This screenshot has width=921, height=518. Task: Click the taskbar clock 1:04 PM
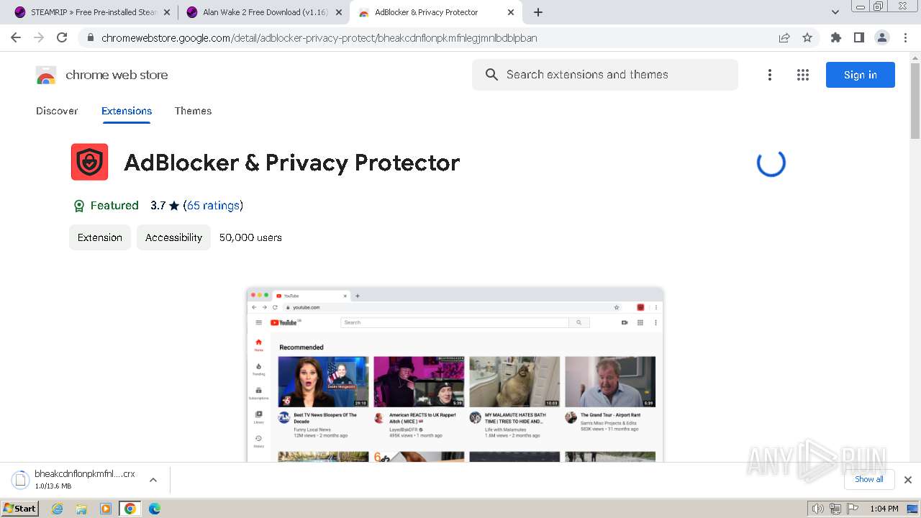(x=884, y=509)
